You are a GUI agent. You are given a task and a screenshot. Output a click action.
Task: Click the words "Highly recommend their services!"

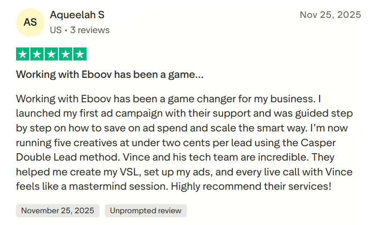pyautogui.click(x=251, y=187)
